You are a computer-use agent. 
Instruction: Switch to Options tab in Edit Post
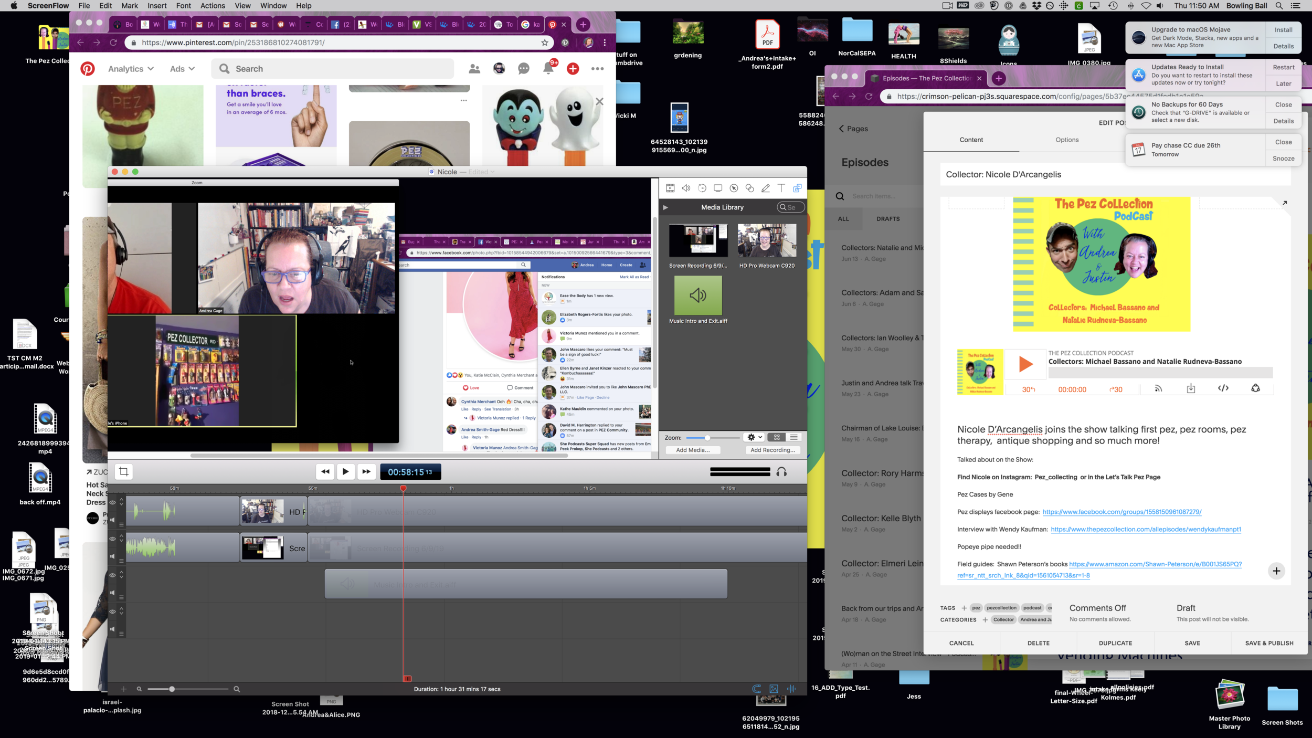pyautogui.click(x=1067, y=140)
